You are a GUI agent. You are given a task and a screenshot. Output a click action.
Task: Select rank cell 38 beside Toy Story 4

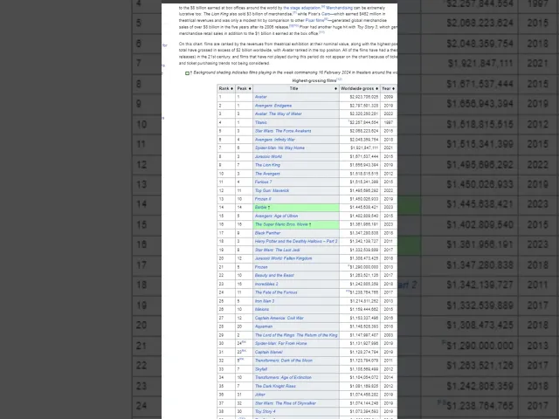click(226, 411)
